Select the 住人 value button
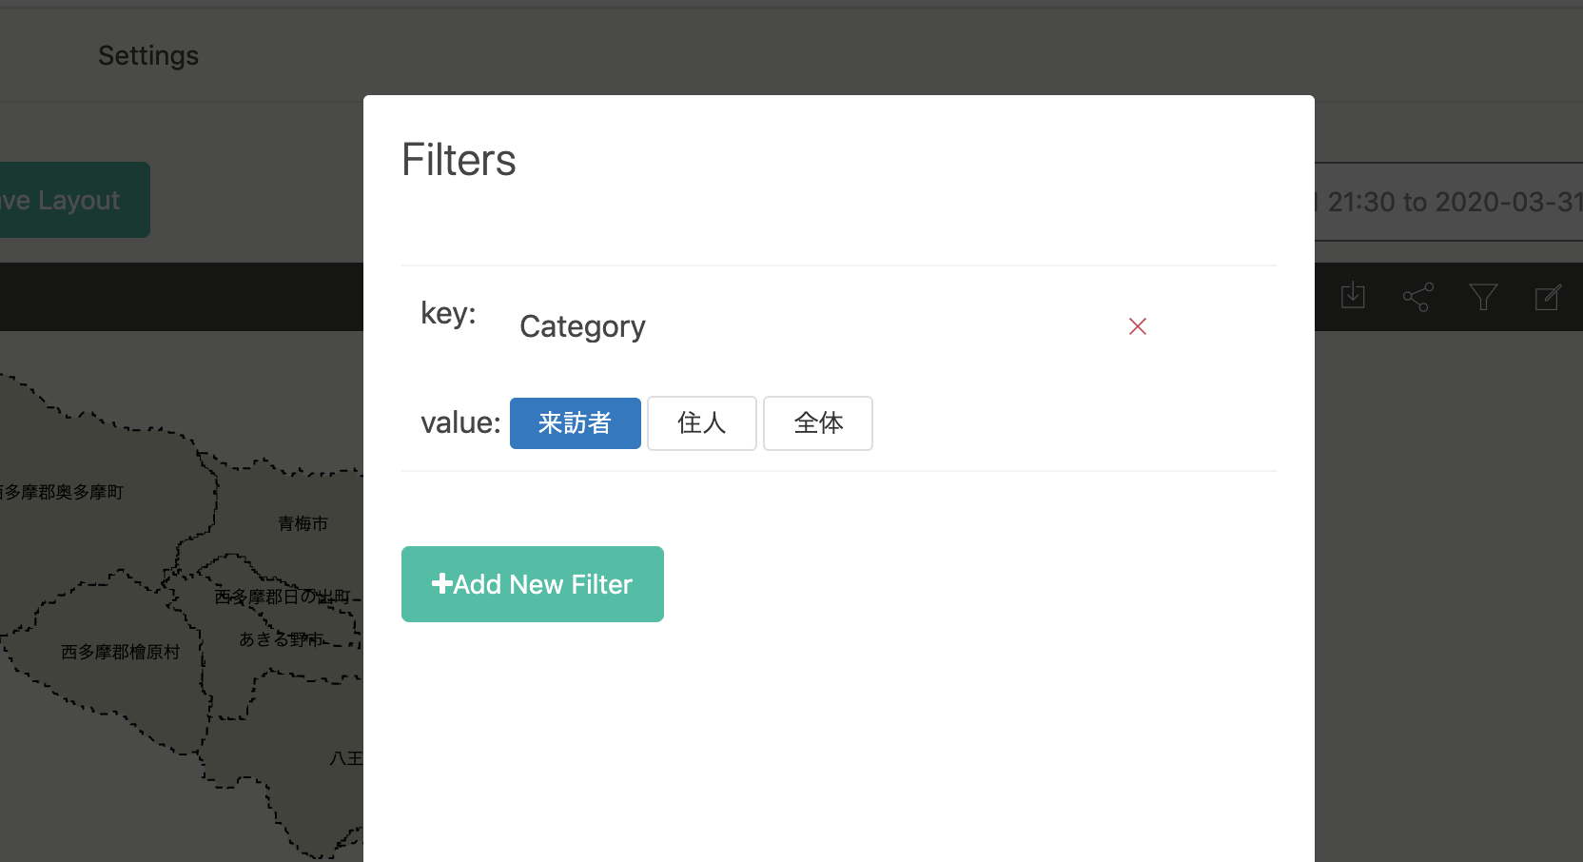 coord(702,423)
